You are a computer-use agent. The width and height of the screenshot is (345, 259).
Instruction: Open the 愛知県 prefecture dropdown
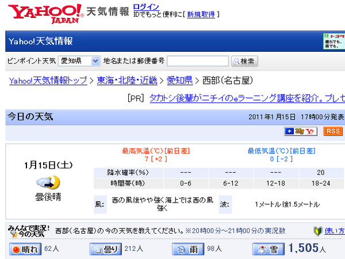tap(79, 61)
